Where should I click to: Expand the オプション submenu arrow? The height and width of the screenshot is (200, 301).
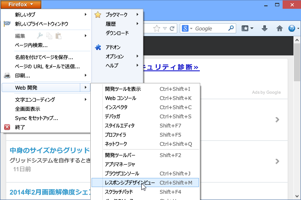pyautogui.click(x=138, y=56)
